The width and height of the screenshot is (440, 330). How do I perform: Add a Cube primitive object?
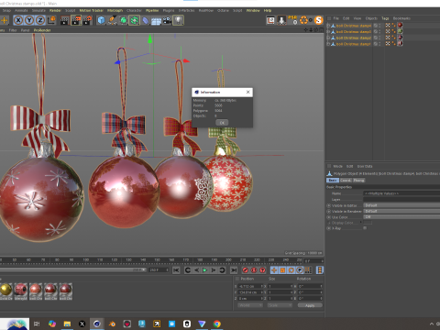point(101,20)
